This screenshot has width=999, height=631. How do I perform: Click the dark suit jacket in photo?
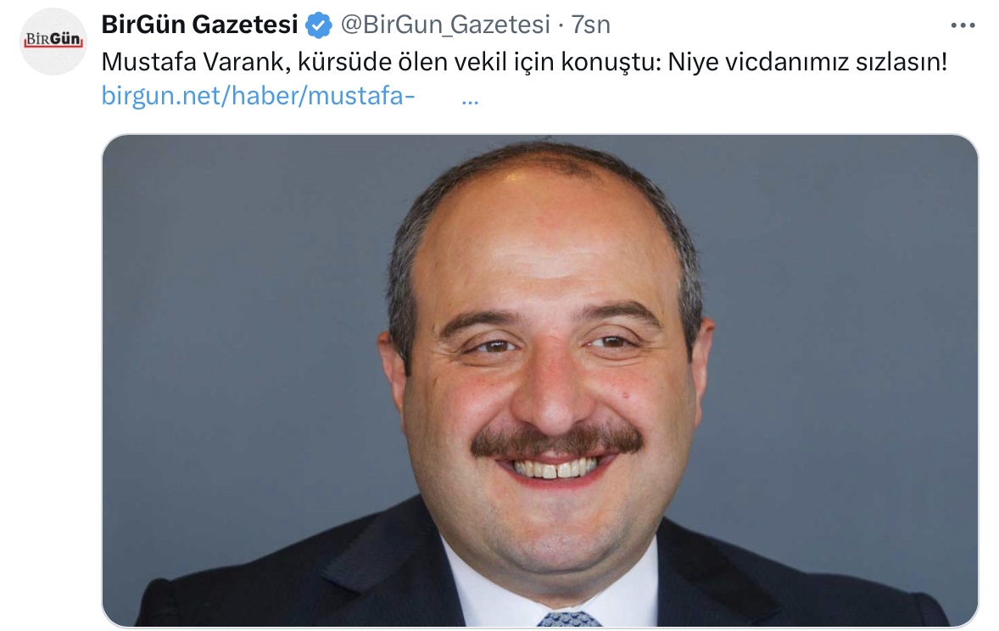pyautogui.click(x=319, y=573)
